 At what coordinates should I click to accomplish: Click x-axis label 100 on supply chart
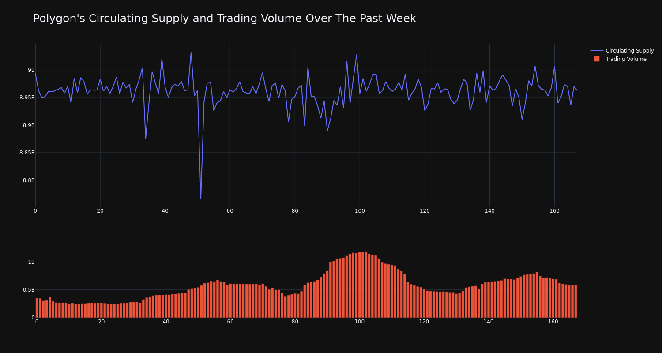360,211
